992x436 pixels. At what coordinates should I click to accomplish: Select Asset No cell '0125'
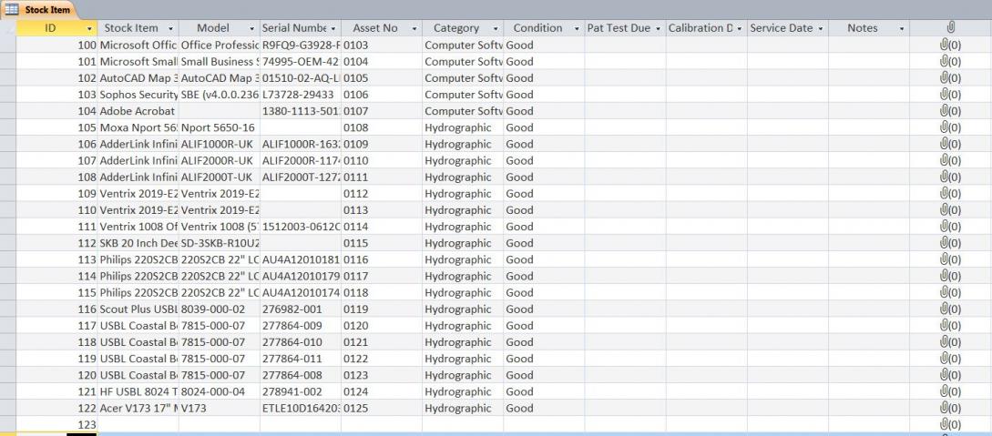[382, 408]
